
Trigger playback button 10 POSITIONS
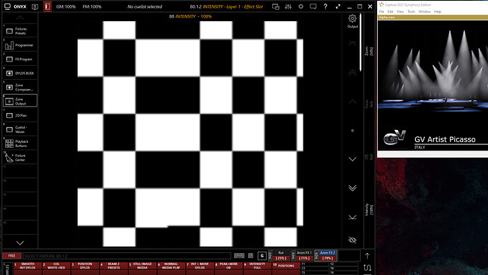286,268
